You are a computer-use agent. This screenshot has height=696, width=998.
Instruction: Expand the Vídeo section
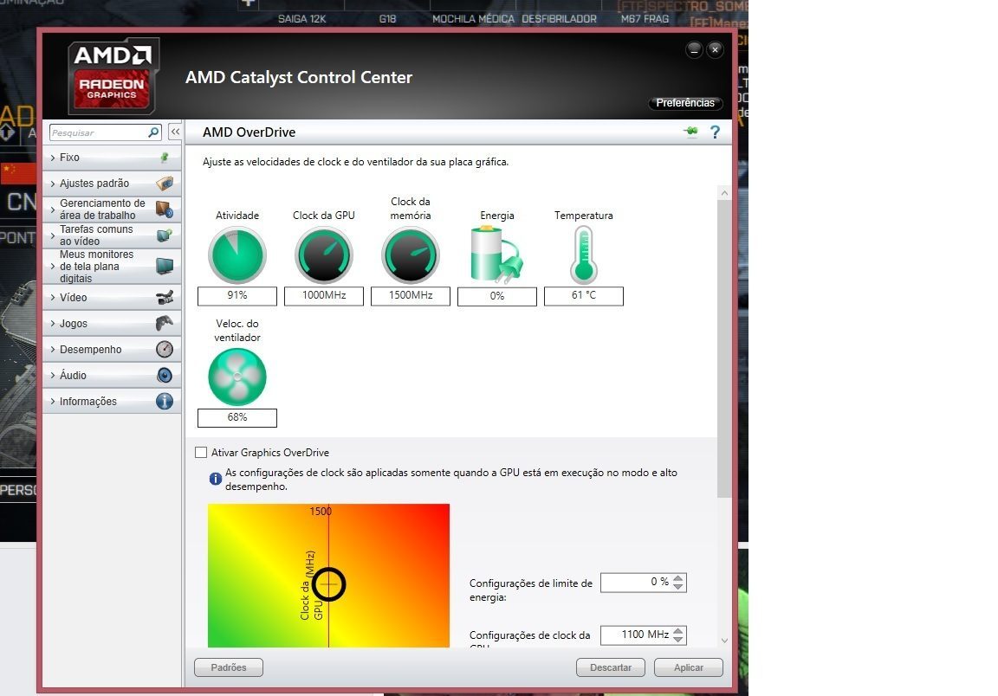pyautogui.click(x=112, y=297)
